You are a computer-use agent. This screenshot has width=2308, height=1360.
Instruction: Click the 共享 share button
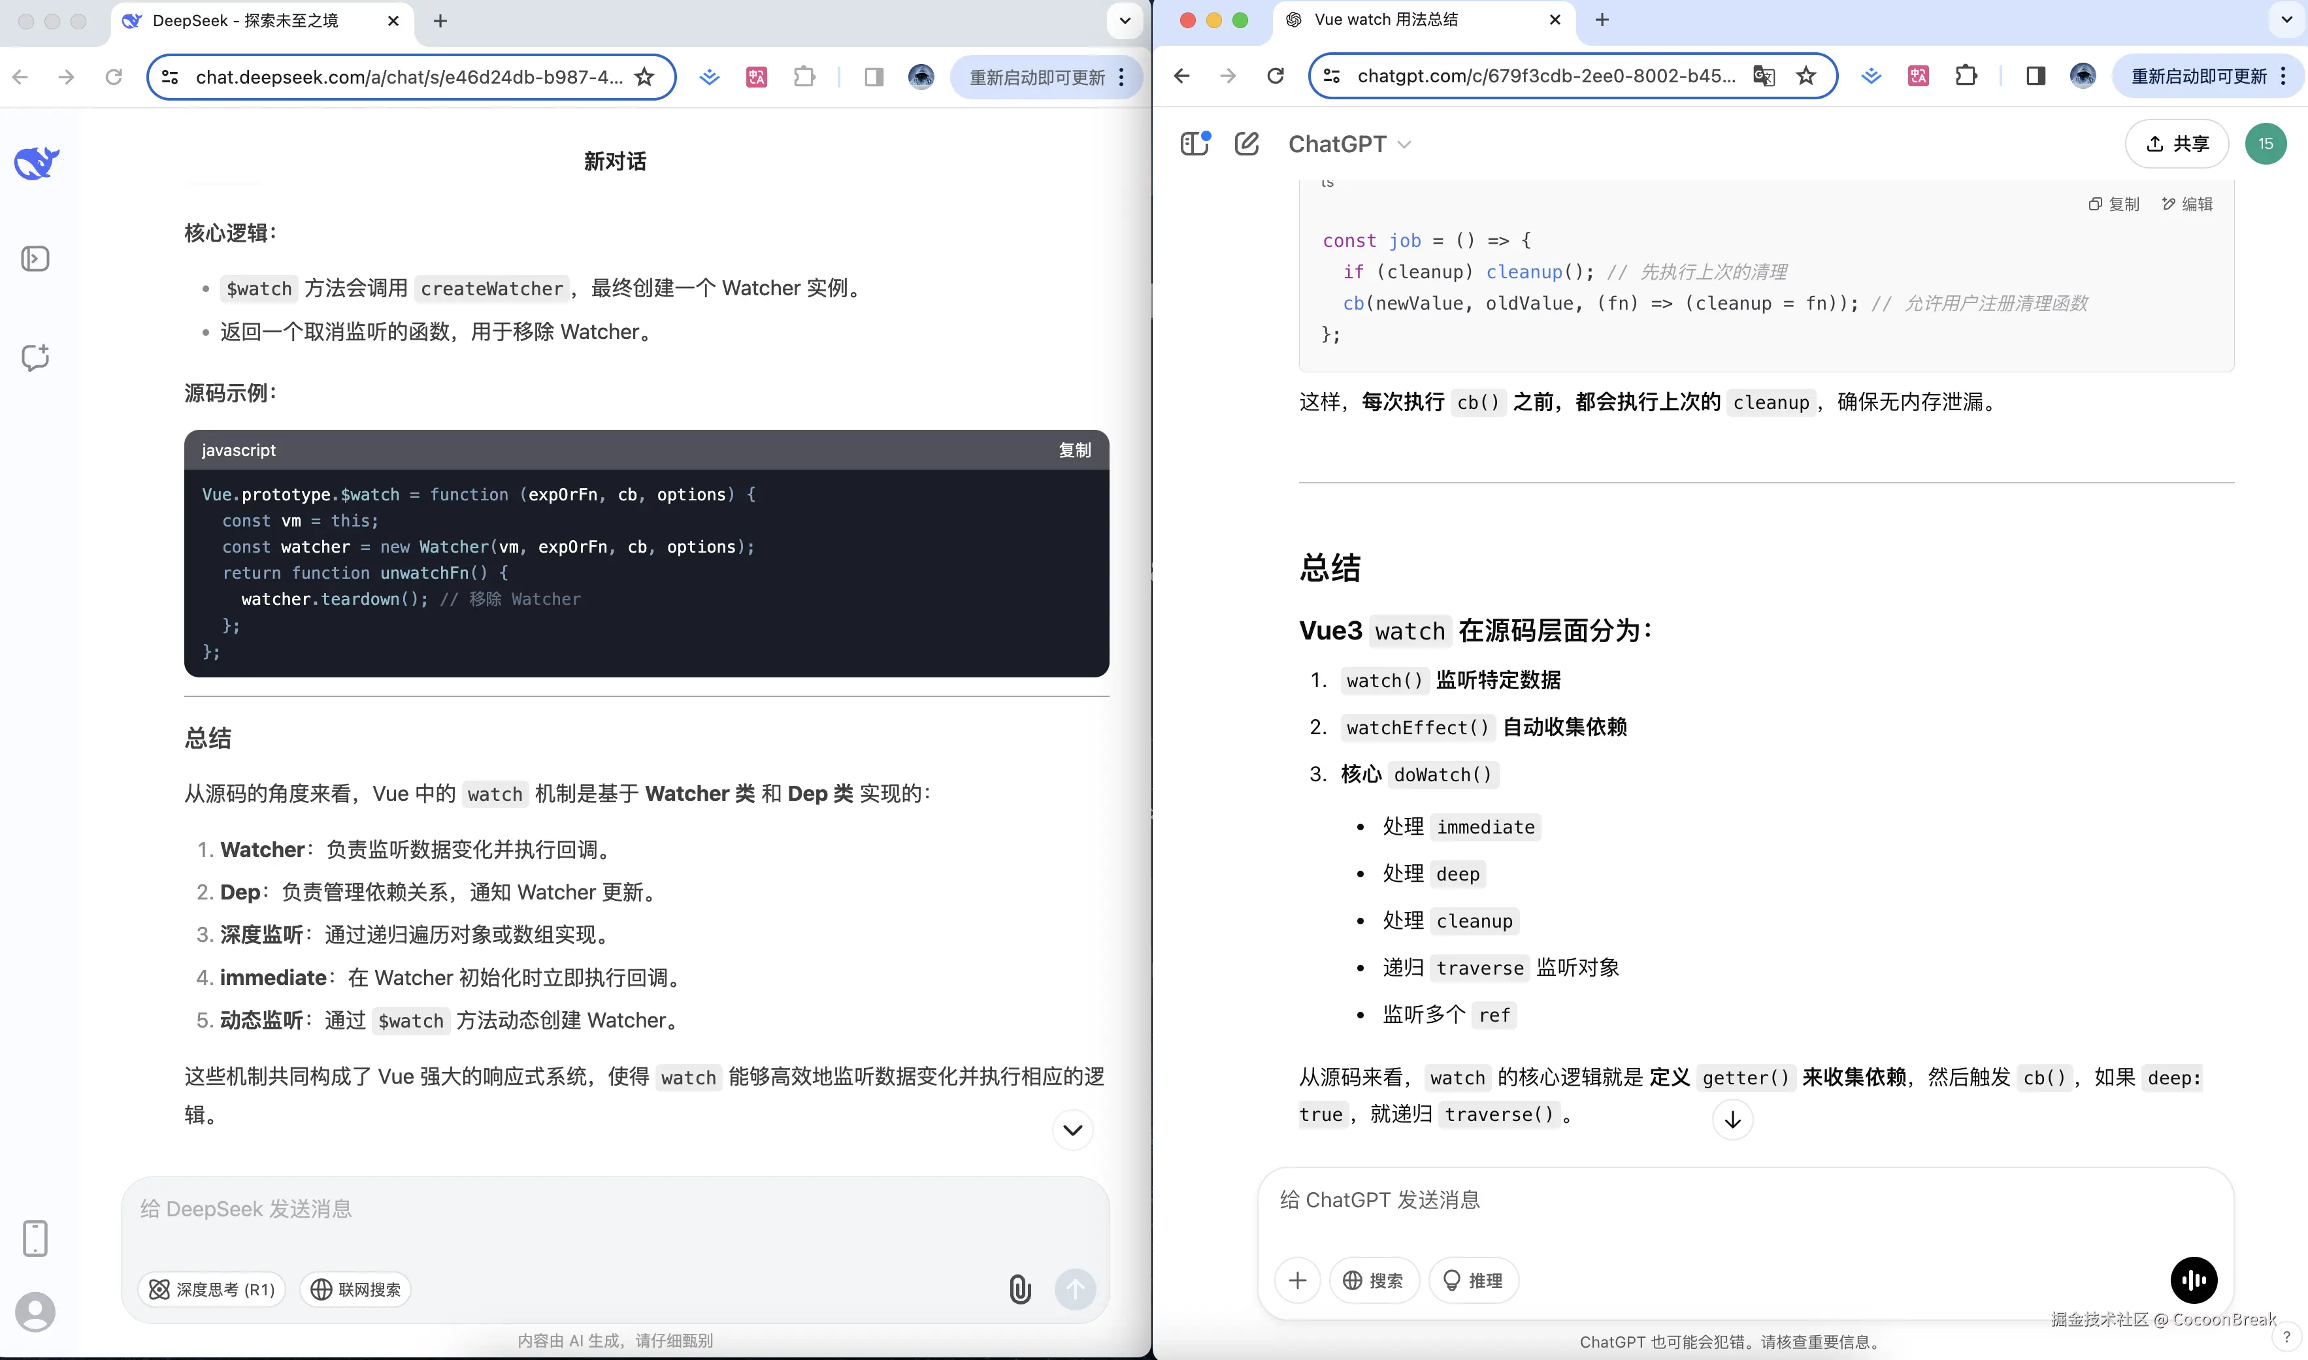pos(2177,144)
